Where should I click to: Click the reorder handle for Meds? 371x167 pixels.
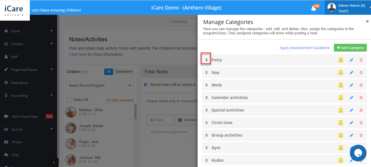(x=207, y=85)
